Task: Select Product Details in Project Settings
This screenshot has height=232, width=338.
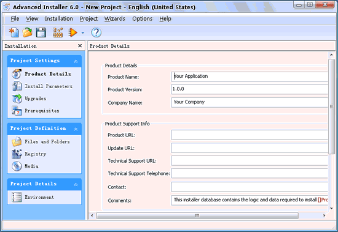Action: (48, 74)
